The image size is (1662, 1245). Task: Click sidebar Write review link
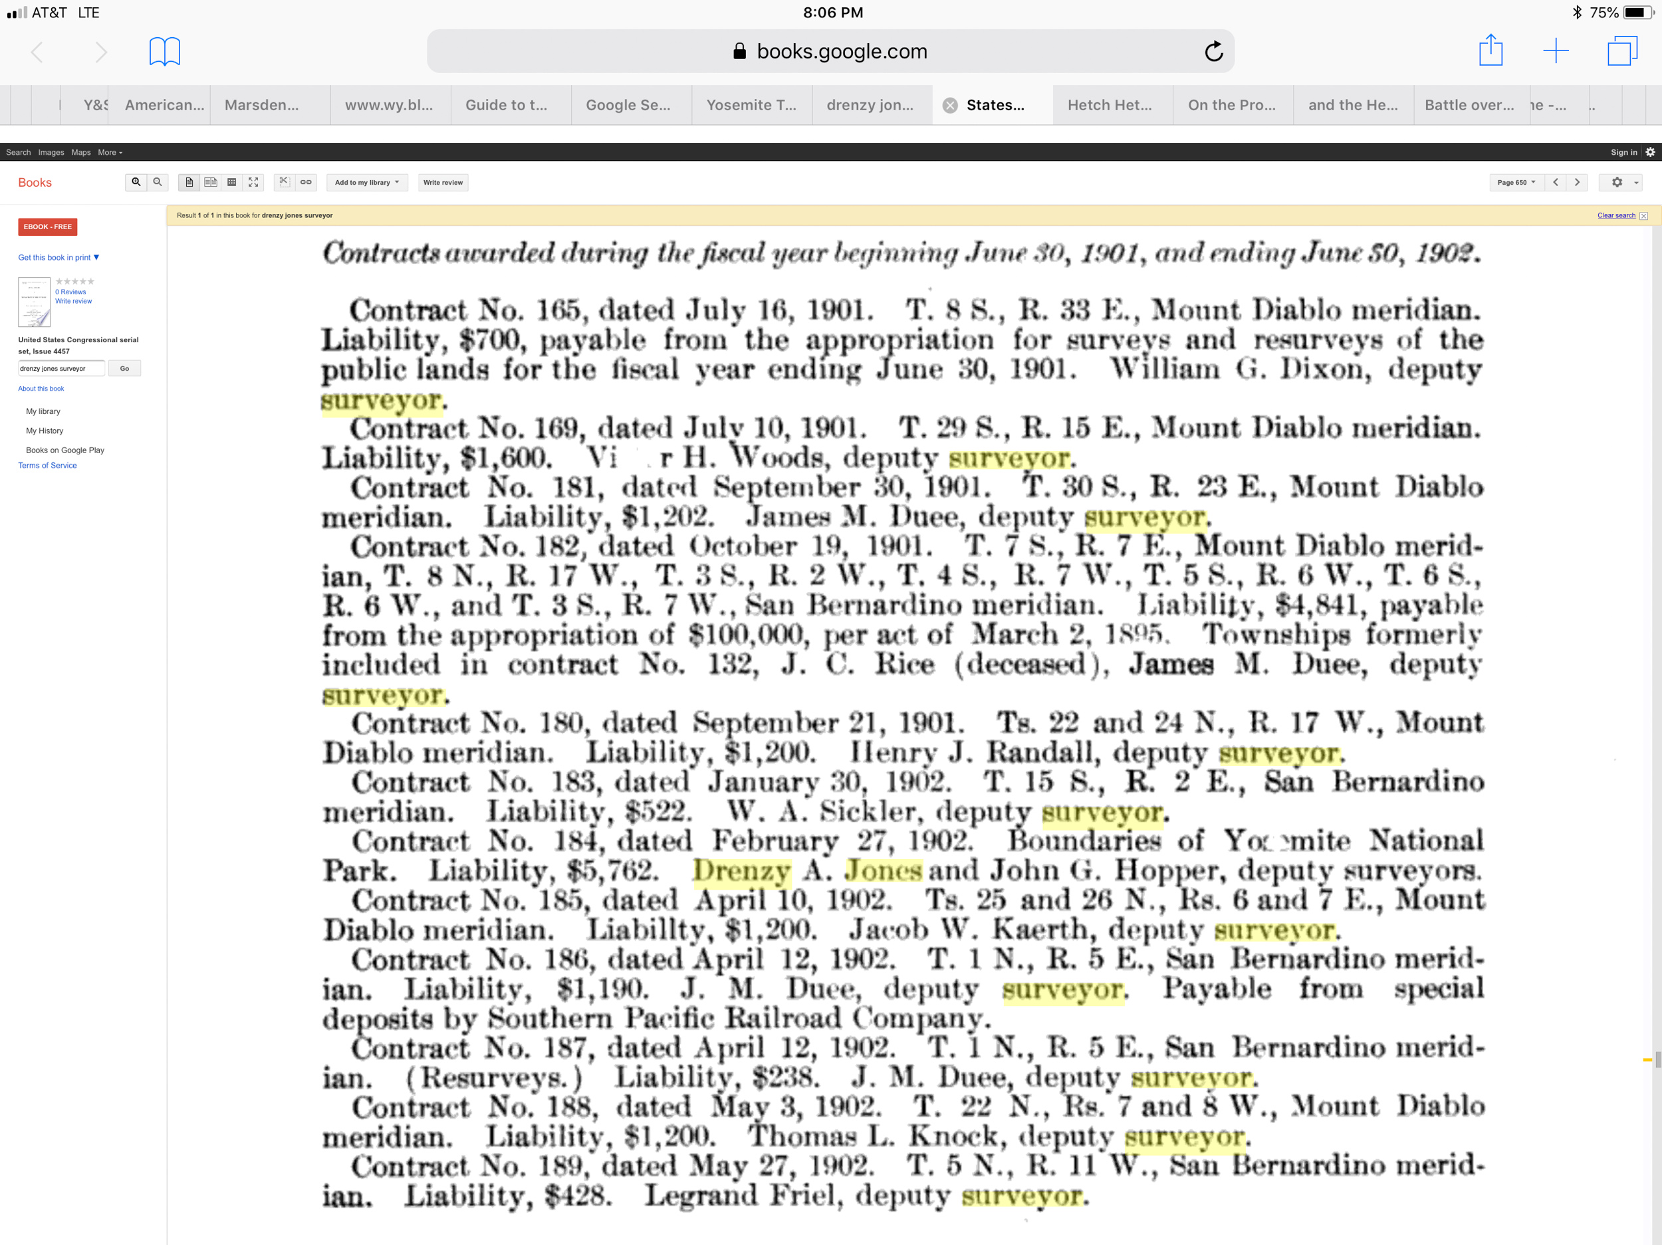click(x=74, y=301)
